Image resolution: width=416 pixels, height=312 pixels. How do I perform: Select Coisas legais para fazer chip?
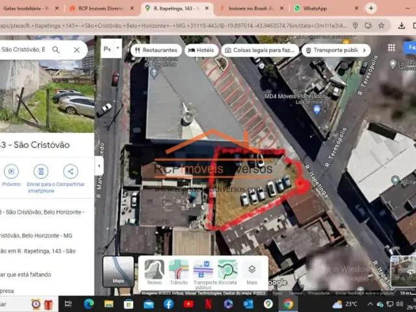point(260,50)
